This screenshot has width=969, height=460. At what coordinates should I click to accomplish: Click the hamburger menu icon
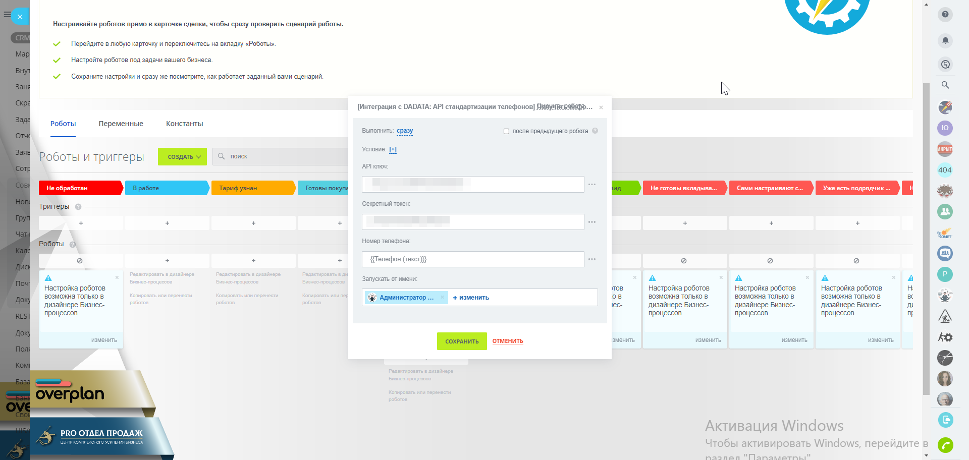(x=6, y=15)
